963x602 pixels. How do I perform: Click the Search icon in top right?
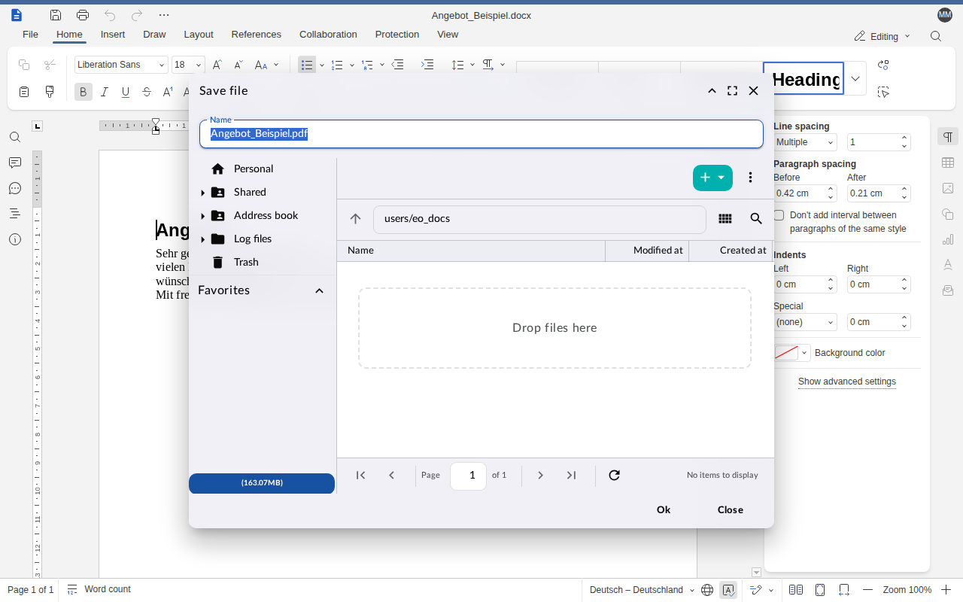click(x=936, y=36)
